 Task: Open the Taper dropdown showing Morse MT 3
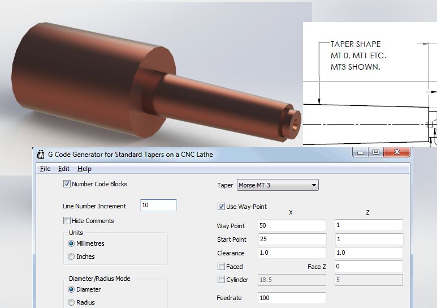278,185
